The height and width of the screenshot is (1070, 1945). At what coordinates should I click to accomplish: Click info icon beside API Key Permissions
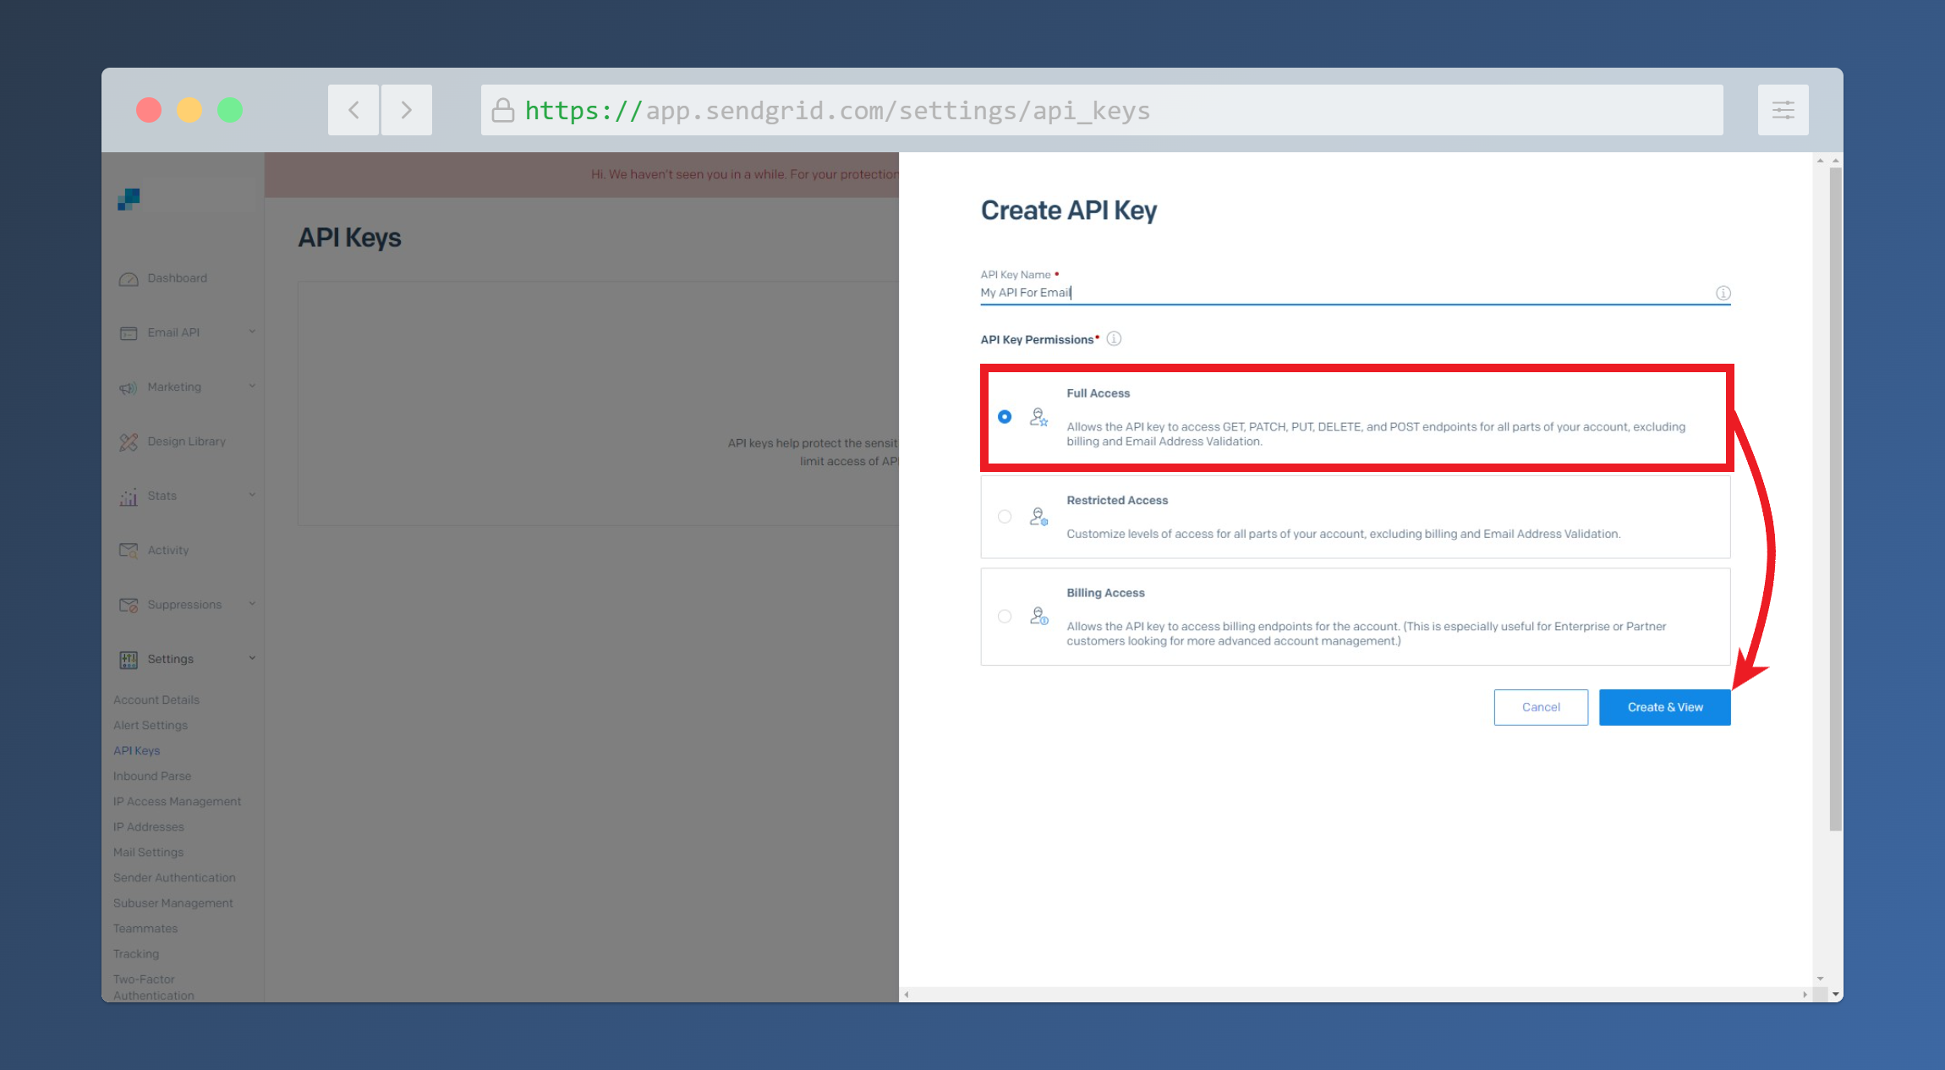(x=1114, y=338)
